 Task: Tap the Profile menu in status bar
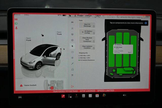[79, 16]
